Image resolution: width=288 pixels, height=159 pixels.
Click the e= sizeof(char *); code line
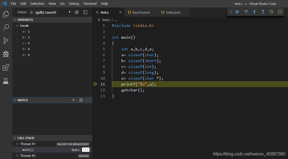click(x=142, y=78)
